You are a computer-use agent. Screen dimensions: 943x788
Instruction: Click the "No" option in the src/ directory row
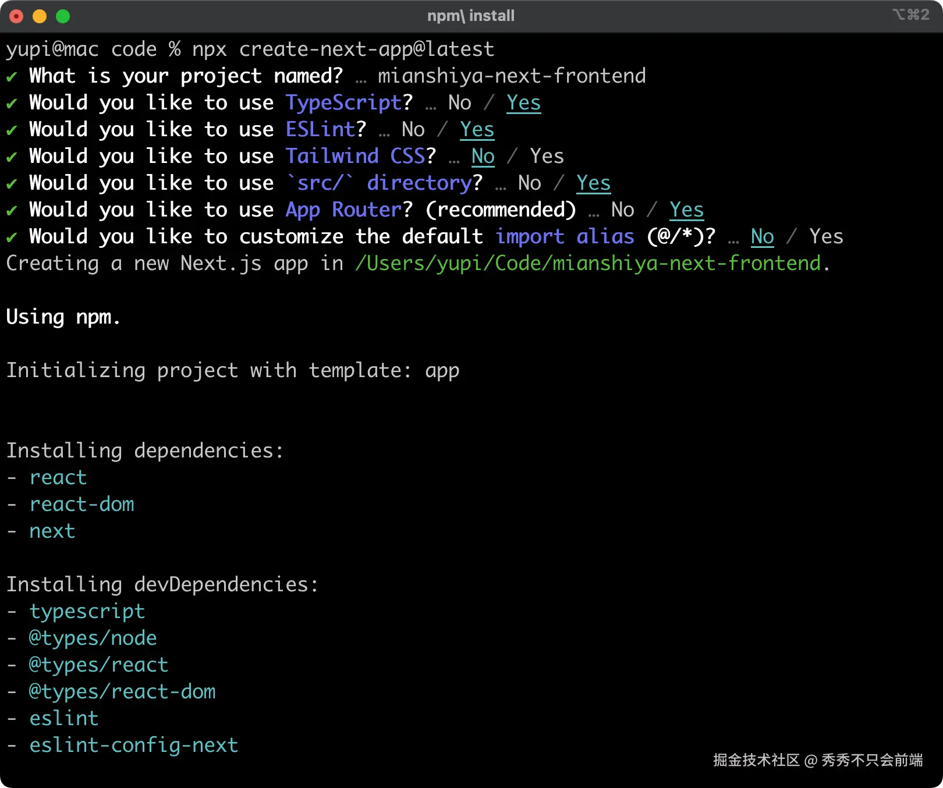coord(530,183)
